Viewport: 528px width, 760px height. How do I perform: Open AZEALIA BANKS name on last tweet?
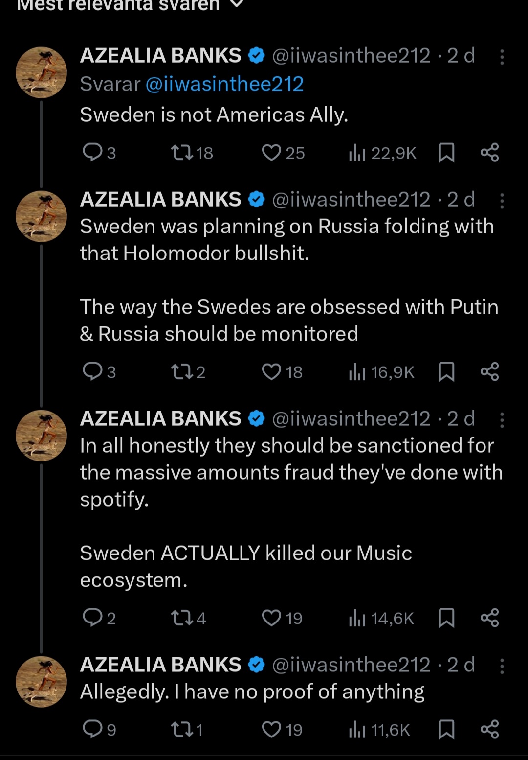tap(160, 665)
